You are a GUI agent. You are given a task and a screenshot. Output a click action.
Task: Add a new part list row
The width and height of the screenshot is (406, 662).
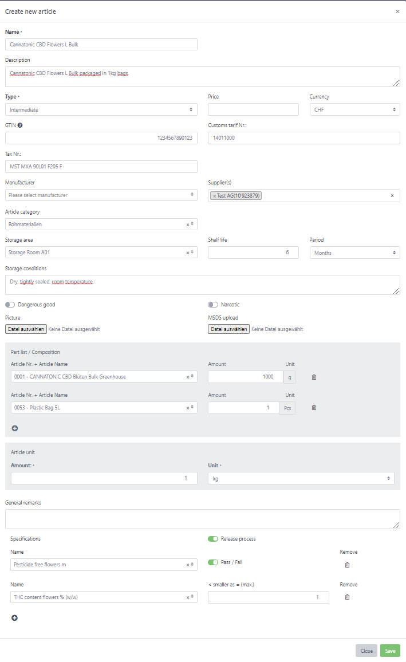[14, 428]
